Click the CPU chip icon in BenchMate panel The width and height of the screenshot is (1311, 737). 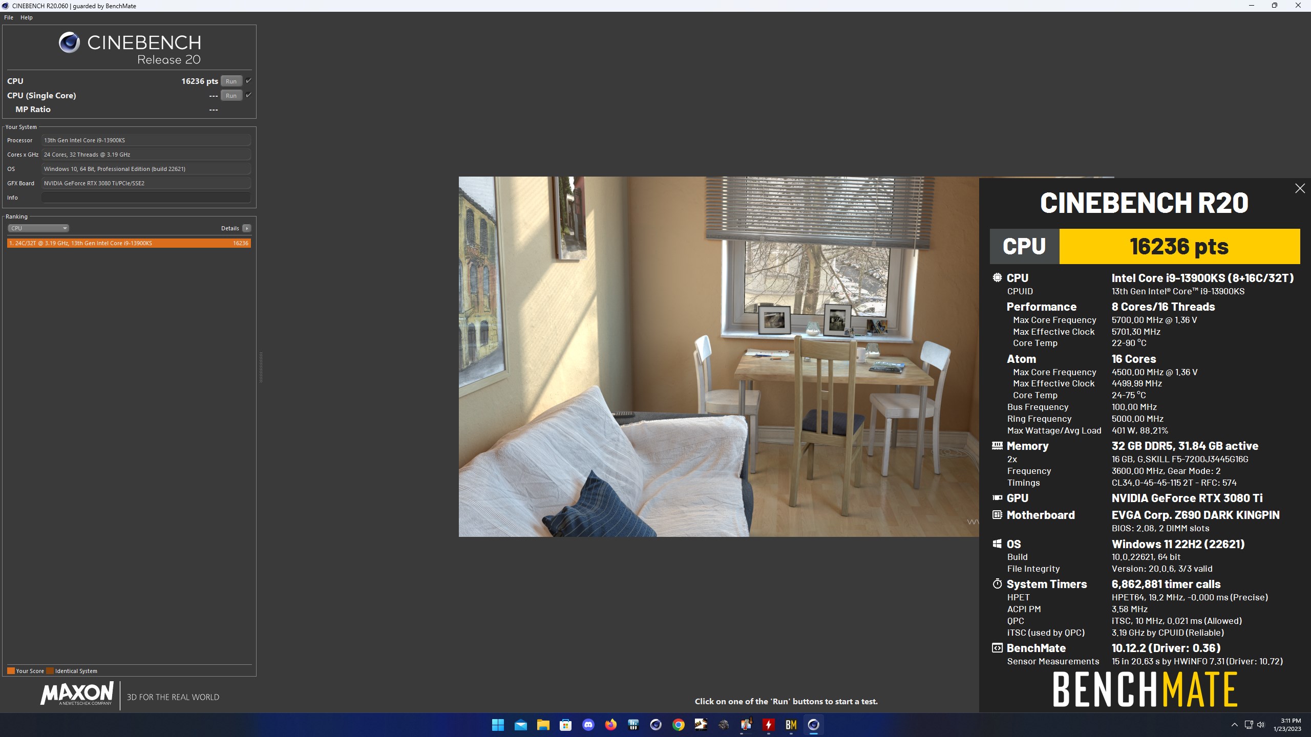(997, 278)
